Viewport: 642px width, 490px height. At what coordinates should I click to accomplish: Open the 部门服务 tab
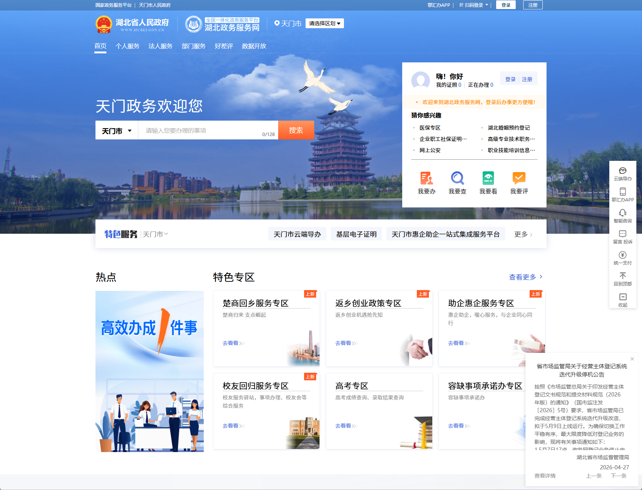click(x=194, y=46)
